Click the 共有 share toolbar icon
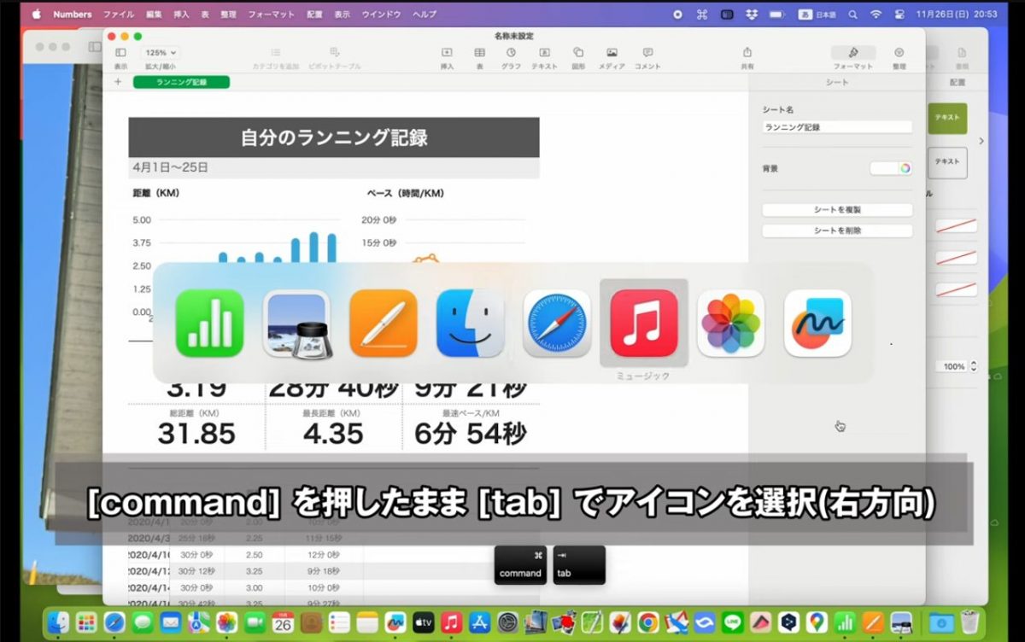This screenshot has height=642, width=1025. (x=747, y=57)
